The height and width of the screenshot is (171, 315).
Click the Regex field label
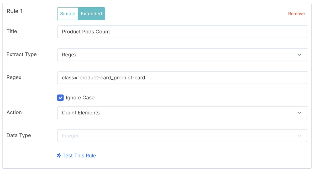[x=14, y=78]
